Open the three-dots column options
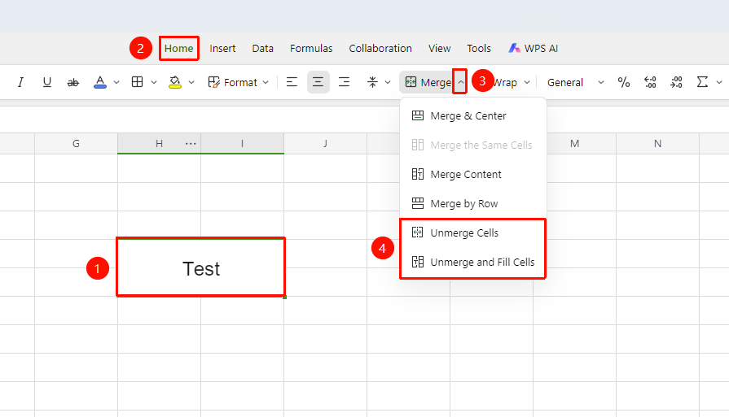This screenshot has width=729, height=417. [x=191, y=144]
